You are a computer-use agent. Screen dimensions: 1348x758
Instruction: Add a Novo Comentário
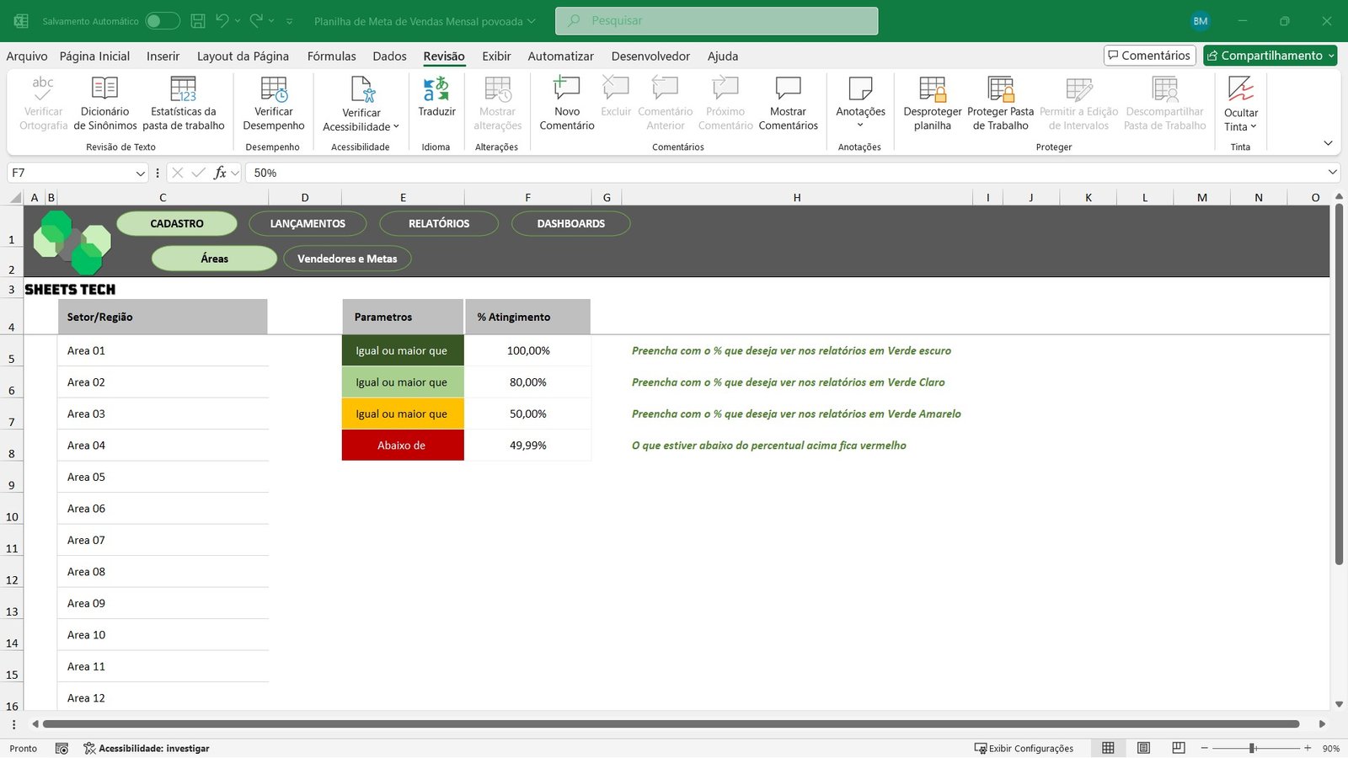tap(567, 104)
